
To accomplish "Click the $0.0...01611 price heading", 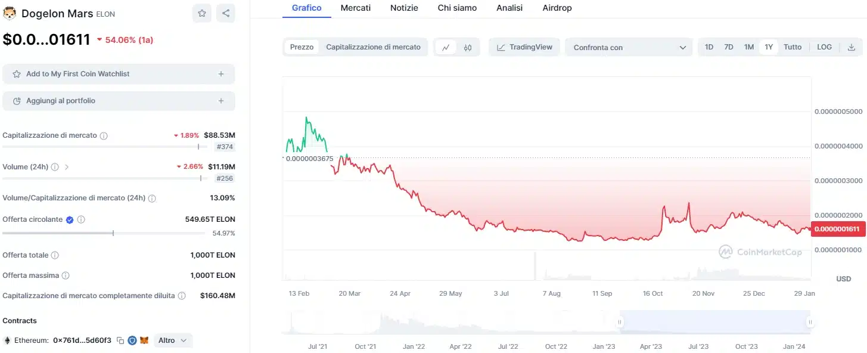I will (x=46, y=39).
